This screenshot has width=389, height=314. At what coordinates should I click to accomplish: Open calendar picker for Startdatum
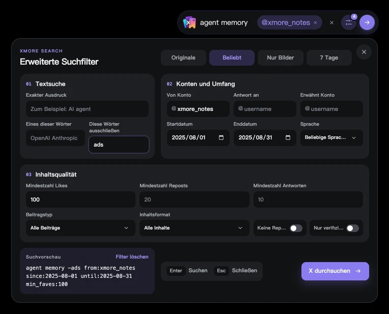tap(221, 137)
